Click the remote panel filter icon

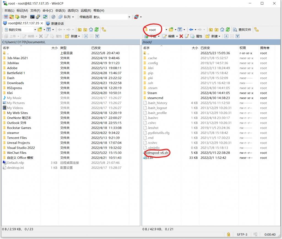tap(180, 29)
